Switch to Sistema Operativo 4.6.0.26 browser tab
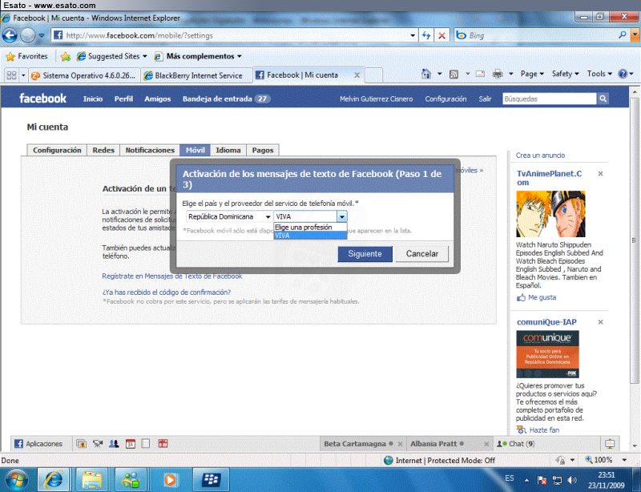The height and width of the screenshot is (492, 641). (84, 75)
